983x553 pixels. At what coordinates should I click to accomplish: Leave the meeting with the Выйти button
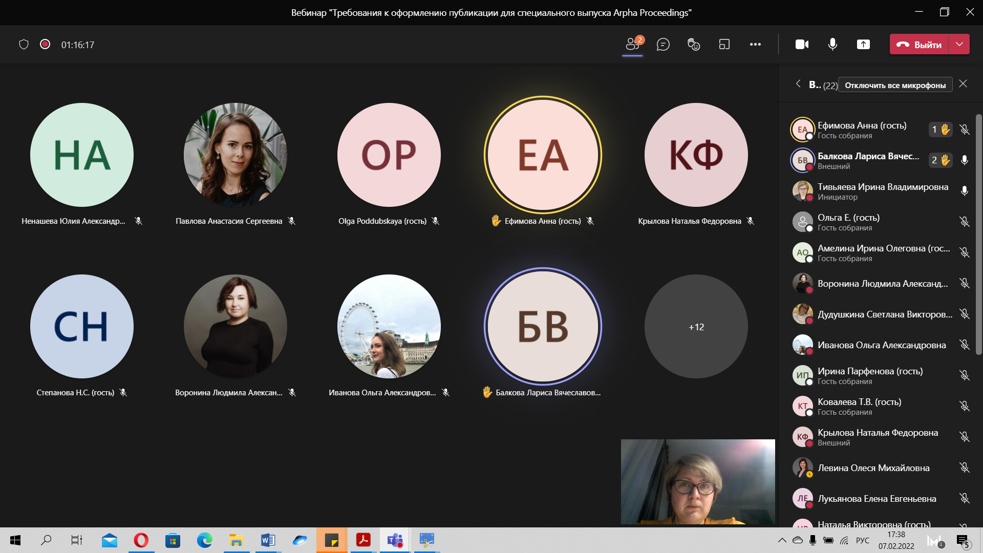pos(920,45)
